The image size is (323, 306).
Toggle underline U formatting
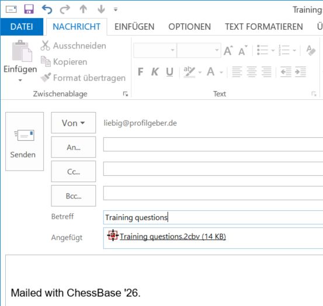pyautogui.click(x=169, y=72)
